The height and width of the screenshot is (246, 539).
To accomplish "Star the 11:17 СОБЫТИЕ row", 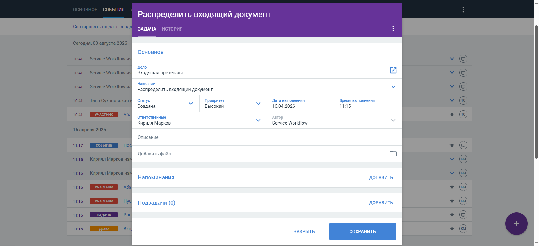I will click(452, 145).
